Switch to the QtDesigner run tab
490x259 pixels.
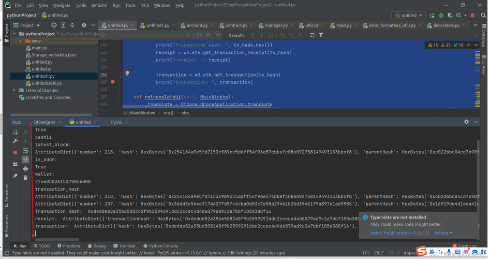(44, 122)
